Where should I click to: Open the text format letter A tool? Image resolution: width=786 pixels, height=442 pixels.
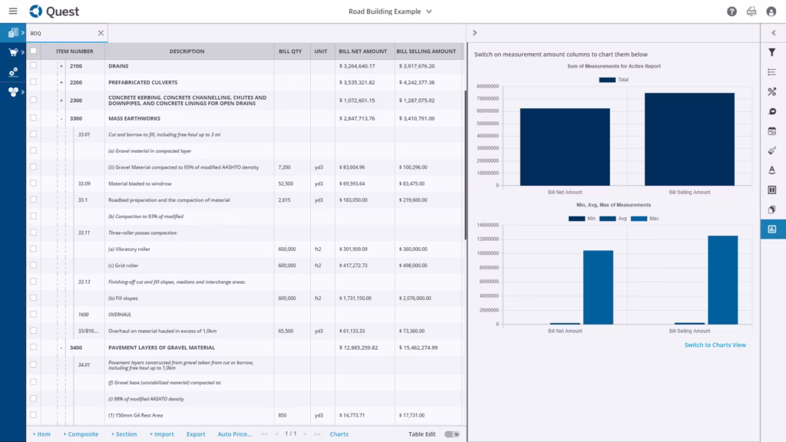pyautogui.click(x=772, y=170)
